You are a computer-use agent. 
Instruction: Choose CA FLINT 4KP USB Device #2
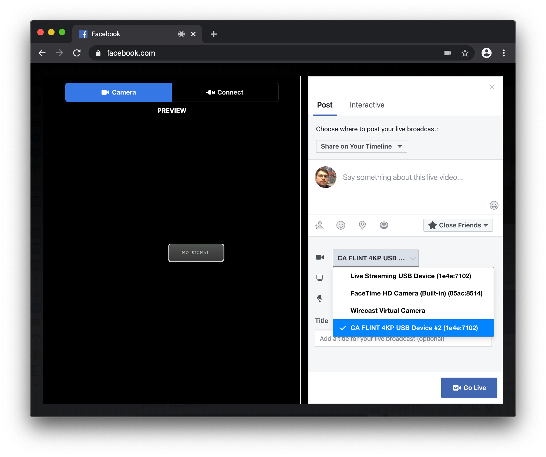click(x=413, y=328)
